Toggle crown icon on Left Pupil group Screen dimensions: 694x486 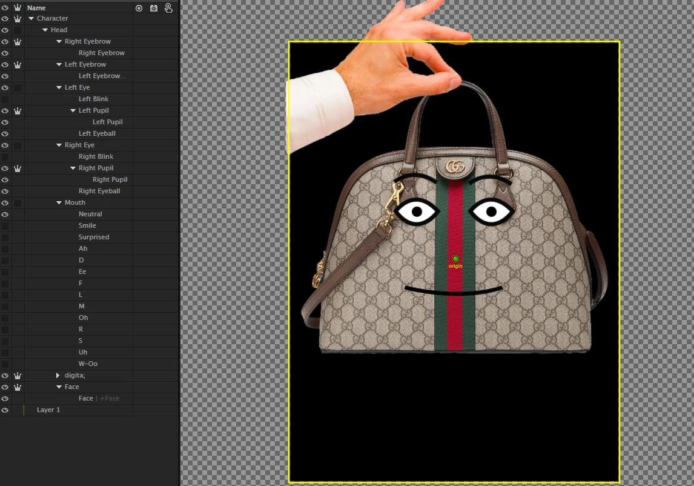pos(18,111)
